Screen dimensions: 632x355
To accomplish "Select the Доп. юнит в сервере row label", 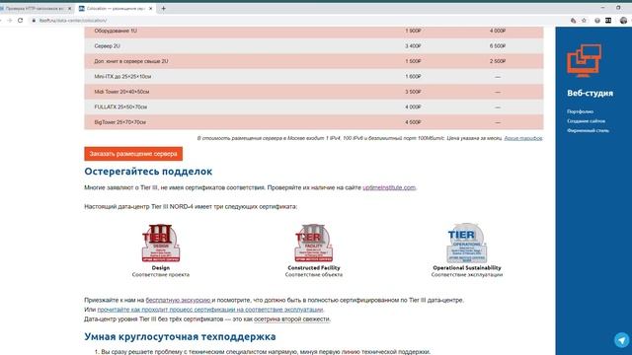I will pos(131,61).
